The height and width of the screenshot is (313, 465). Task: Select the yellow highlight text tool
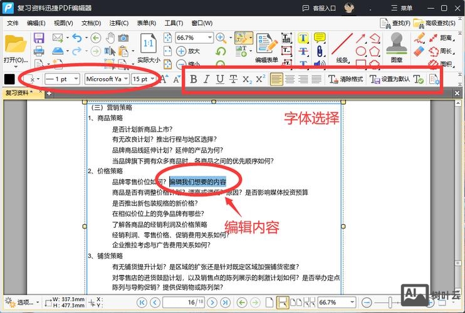pyautogui.click(x=303, y=38)
